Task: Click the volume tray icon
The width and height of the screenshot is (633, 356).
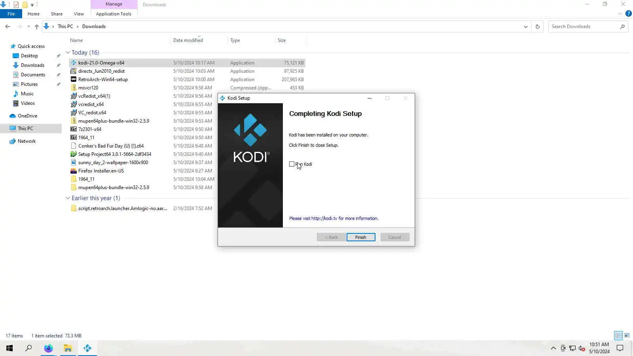Action: pos(582,348)
